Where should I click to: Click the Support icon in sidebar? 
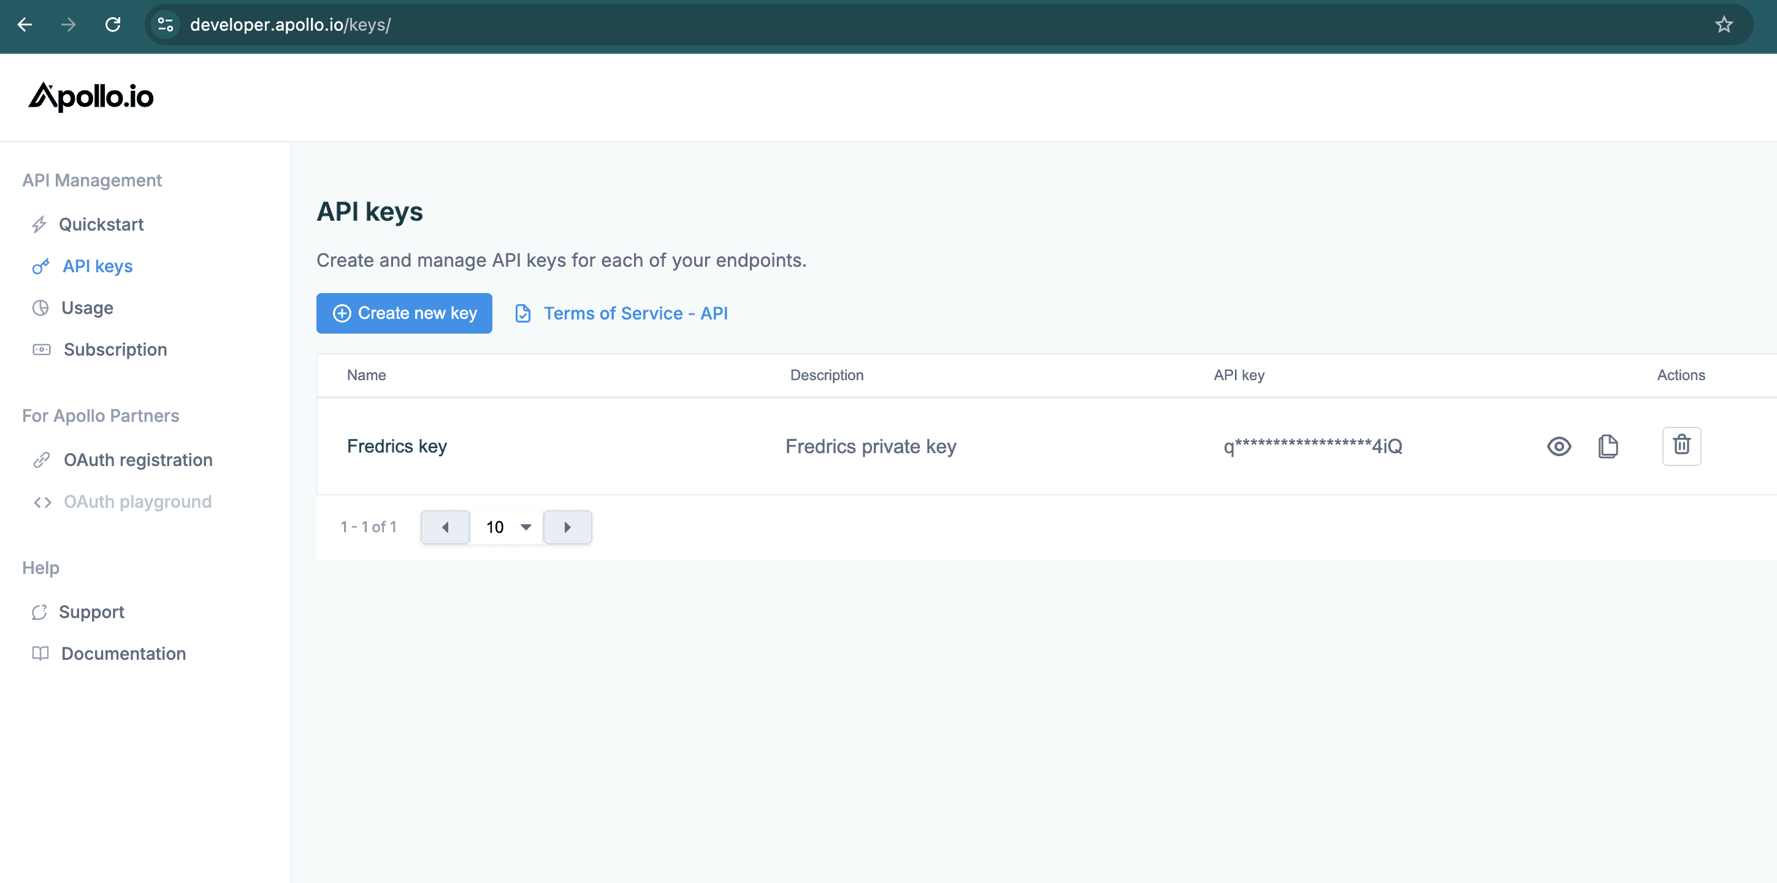[x=39, y=613]
